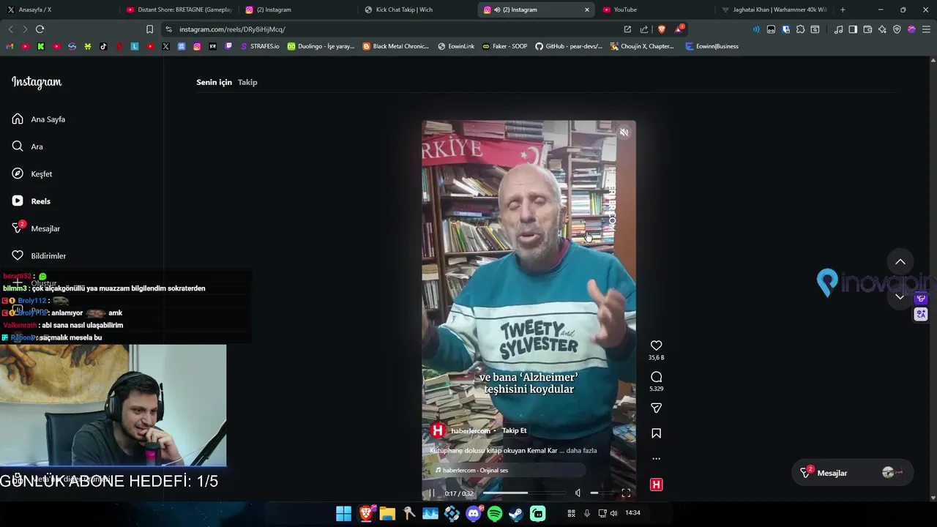Enter fullscreen on the reel
The width and height of the screenshot is (937, 527).
coord(626,493)
